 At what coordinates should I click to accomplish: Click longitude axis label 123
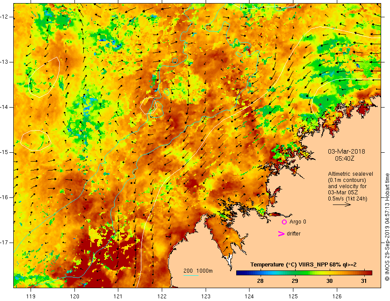coord(206,296)
